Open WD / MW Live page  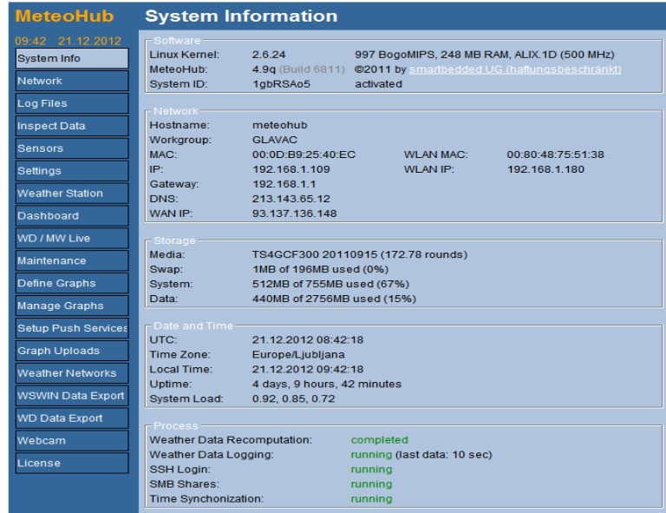point(71,238)
